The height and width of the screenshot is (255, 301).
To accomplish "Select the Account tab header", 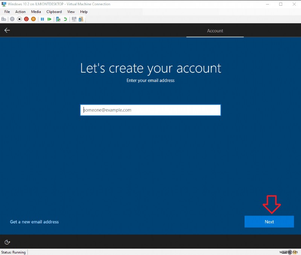I will (215, 31).
